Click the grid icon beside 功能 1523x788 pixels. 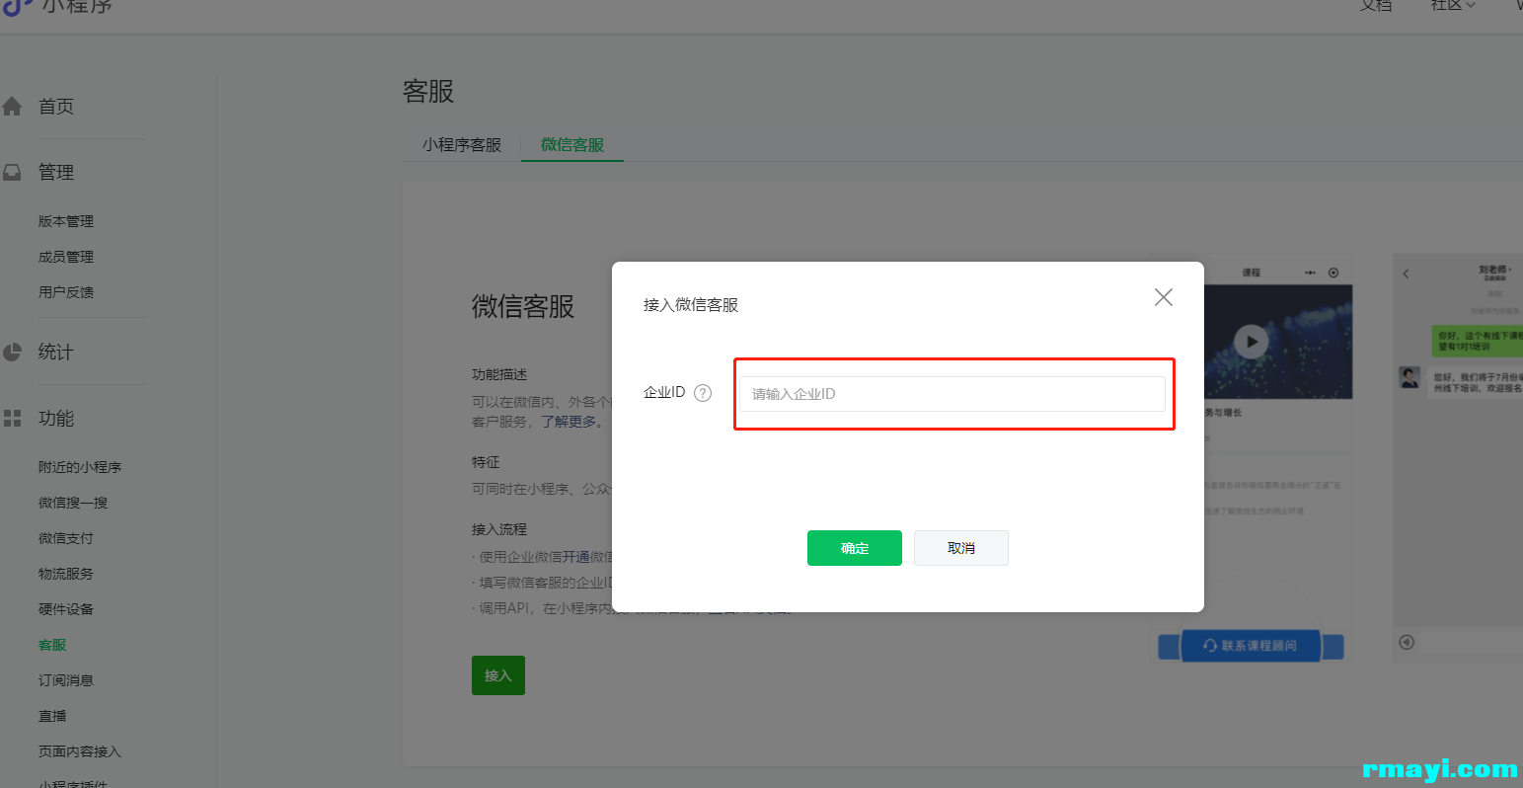(13, 419)
